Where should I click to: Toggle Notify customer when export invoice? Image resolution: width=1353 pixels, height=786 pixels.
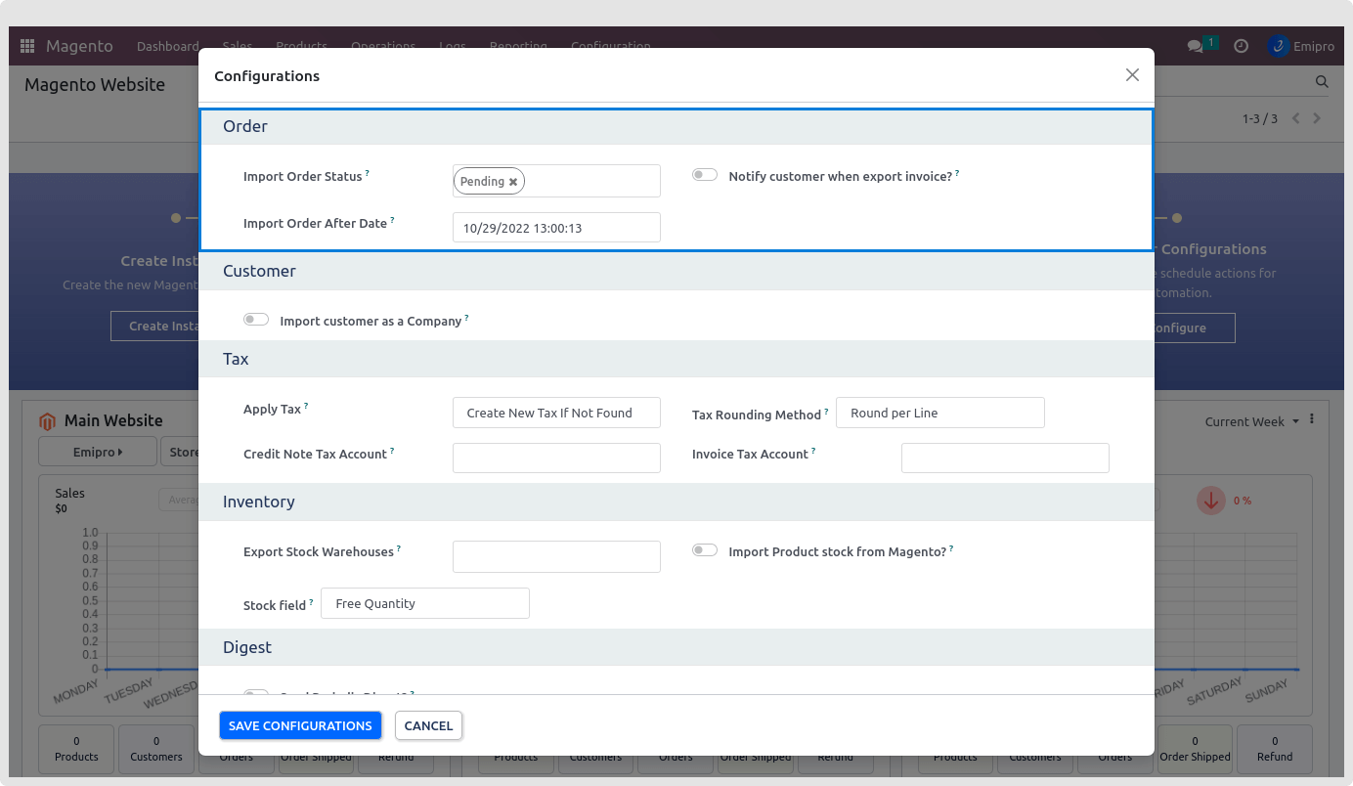[705, 175]
